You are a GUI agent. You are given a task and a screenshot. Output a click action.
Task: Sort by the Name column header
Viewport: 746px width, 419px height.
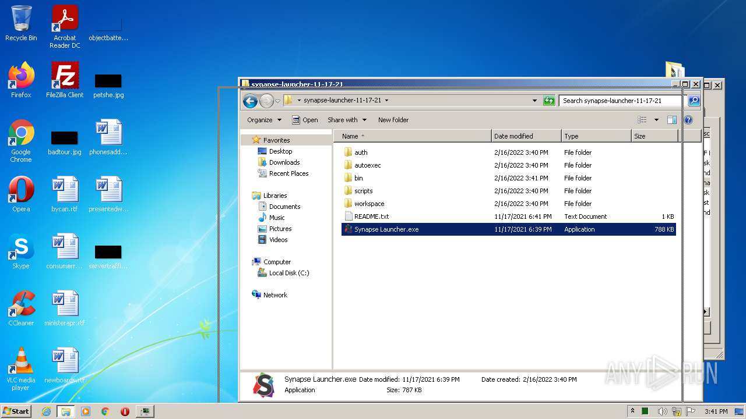coord(413,136)
